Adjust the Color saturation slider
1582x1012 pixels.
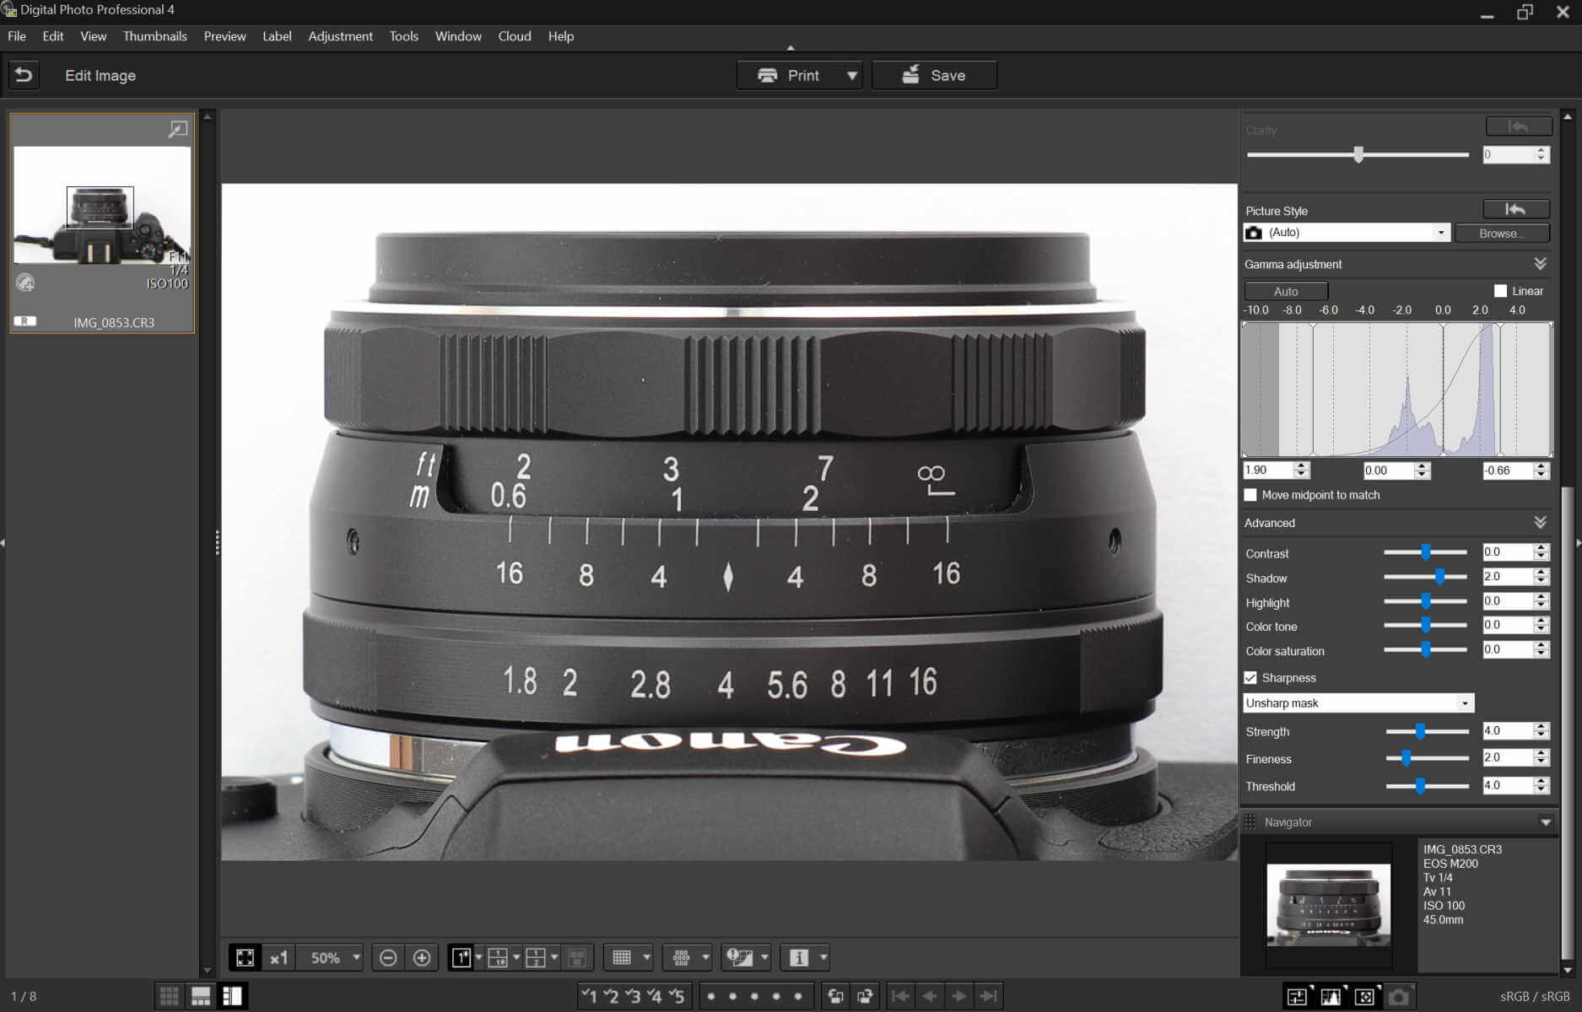(x=1425, y=649)
